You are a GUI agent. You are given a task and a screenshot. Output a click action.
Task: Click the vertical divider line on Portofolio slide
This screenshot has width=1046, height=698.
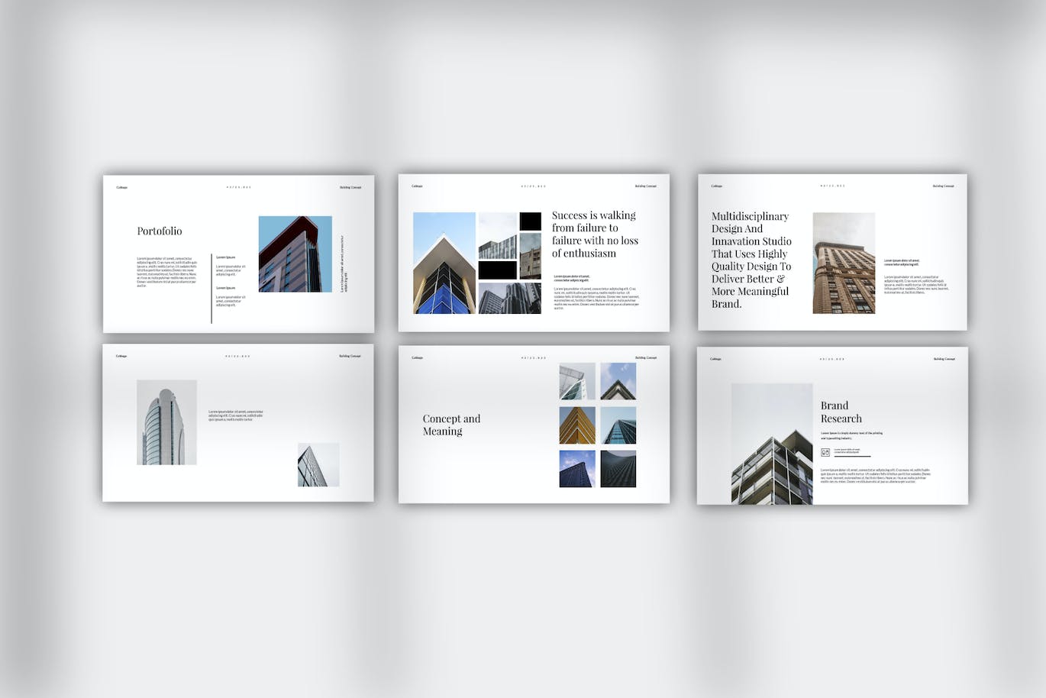pos(211,289)
